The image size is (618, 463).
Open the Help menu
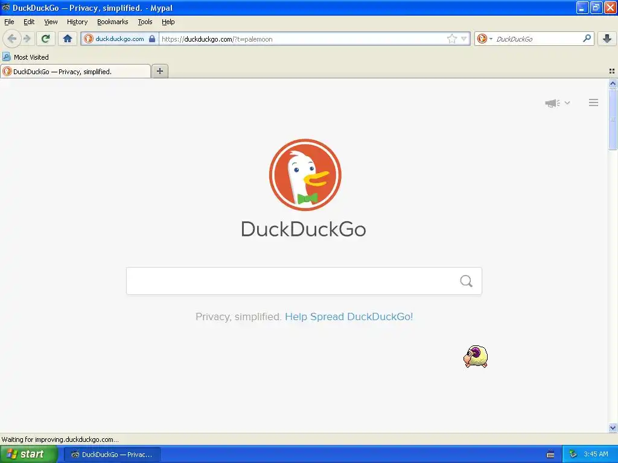coord(168,22)
